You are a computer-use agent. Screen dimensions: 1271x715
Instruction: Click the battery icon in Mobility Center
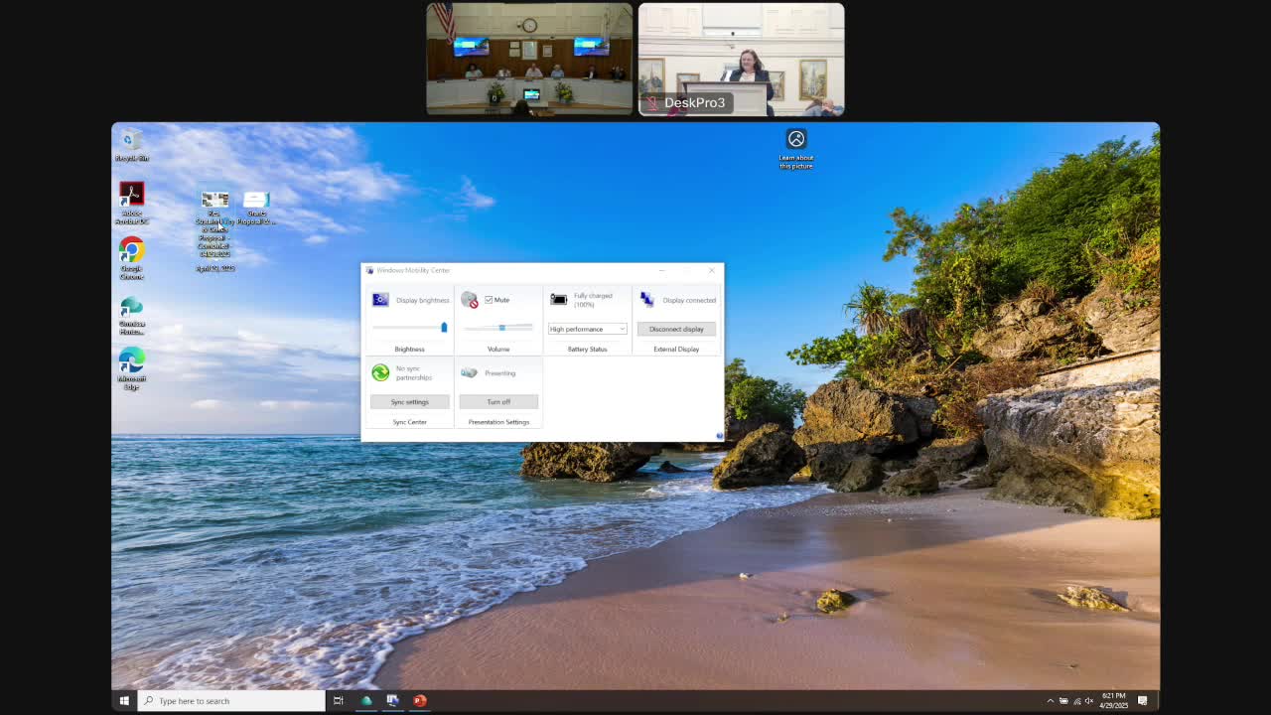click(559, 299)
